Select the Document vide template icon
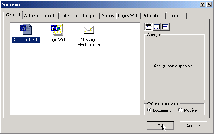The image size is (214, 134). coord(26,29)
